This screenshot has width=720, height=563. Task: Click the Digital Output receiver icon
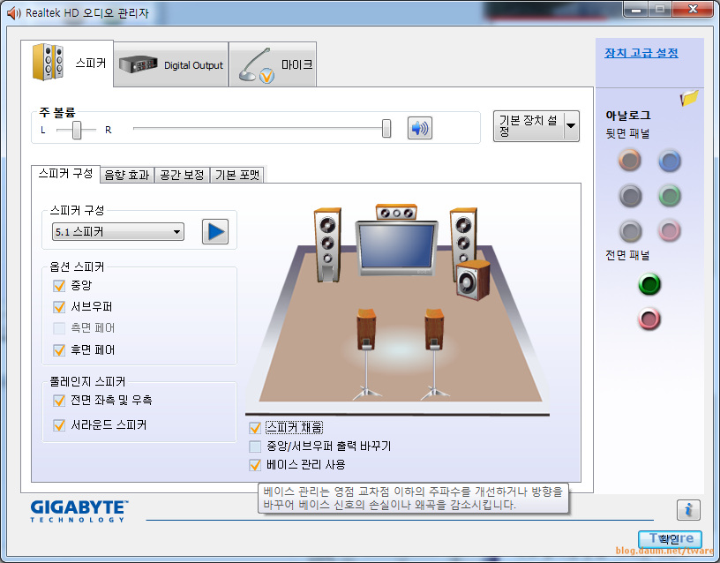[138, 64]
